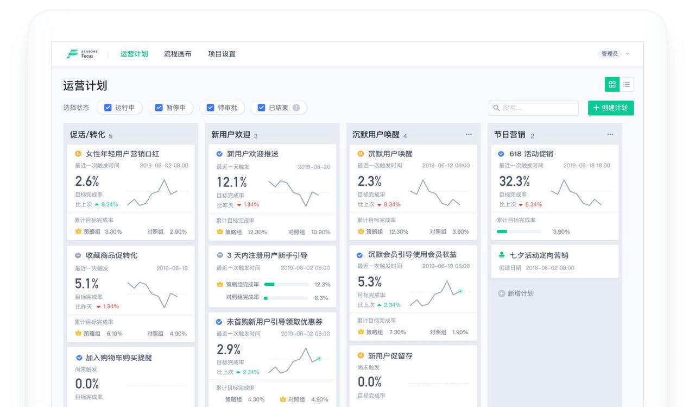695x407 pixels.
Task: Switch to grid card view icon
Action: point(612,84)
